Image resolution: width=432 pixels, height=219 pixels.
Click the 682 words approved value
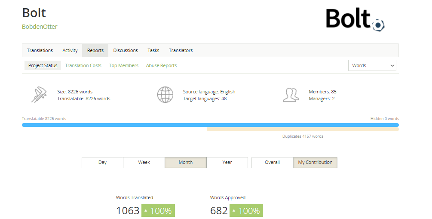(x=219, y=211)
